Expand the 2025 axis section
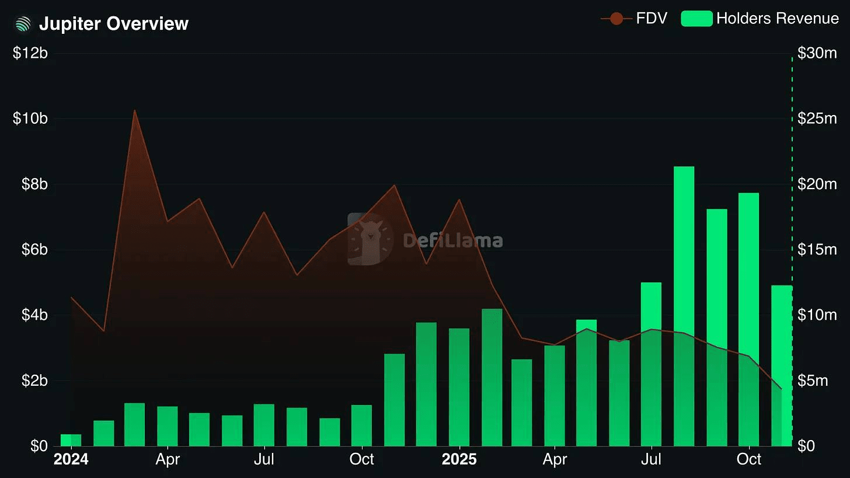 459,459
